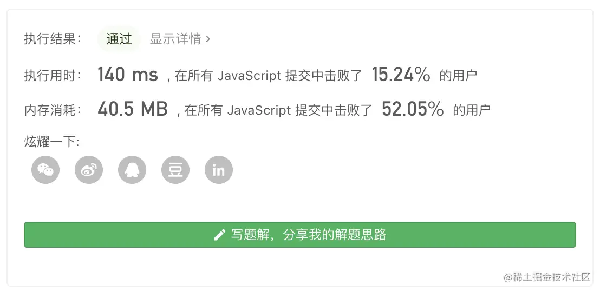Expand details using the chevron arrow

tap(208, 39)
